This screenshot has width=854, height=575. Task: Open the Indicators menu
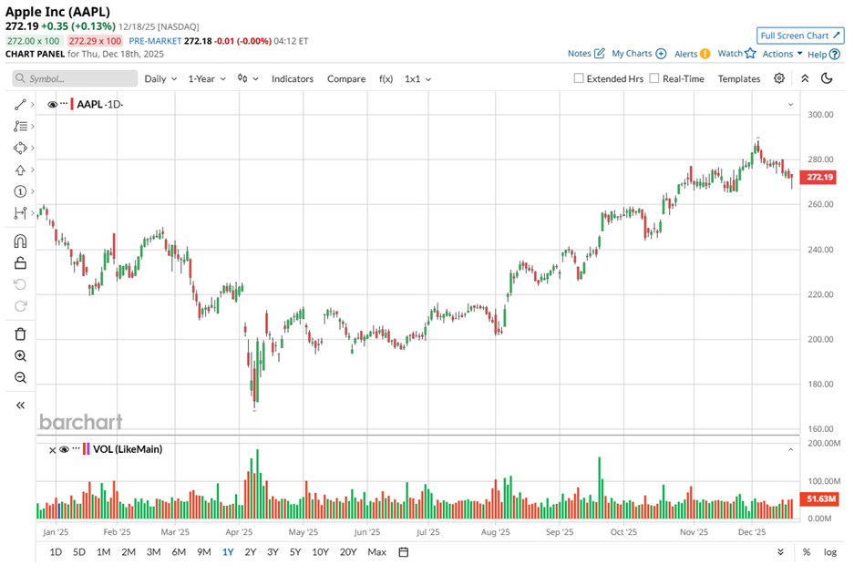(x=292, y=78)
